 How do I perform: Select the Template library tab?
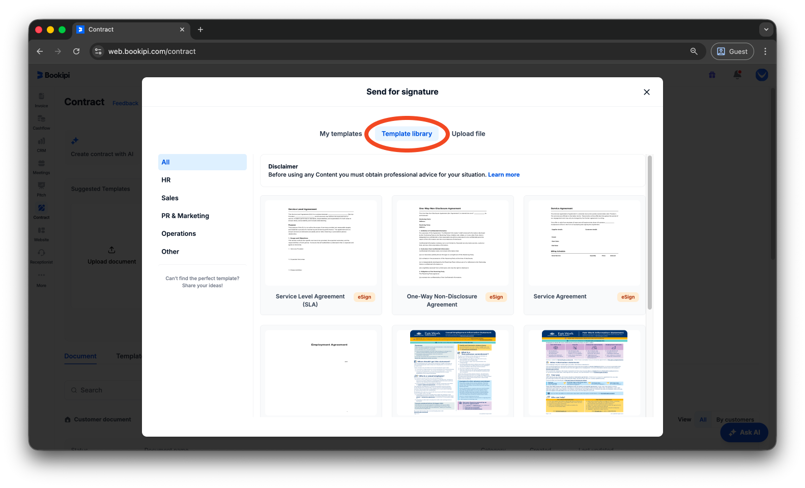[407, 134]
